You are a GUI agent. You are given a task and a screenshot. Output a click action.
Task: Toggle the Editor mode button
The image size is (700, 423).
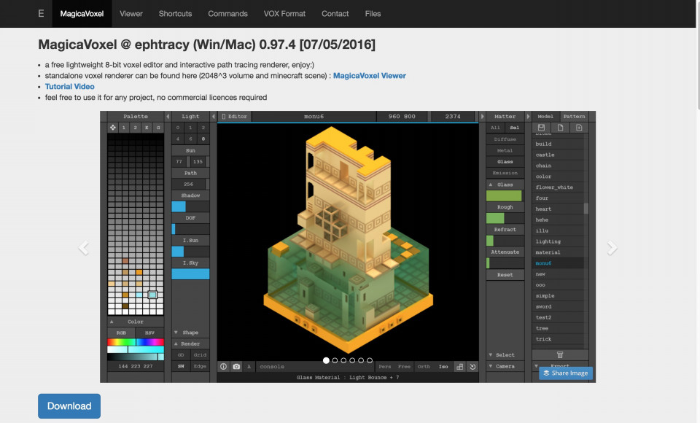235,116
